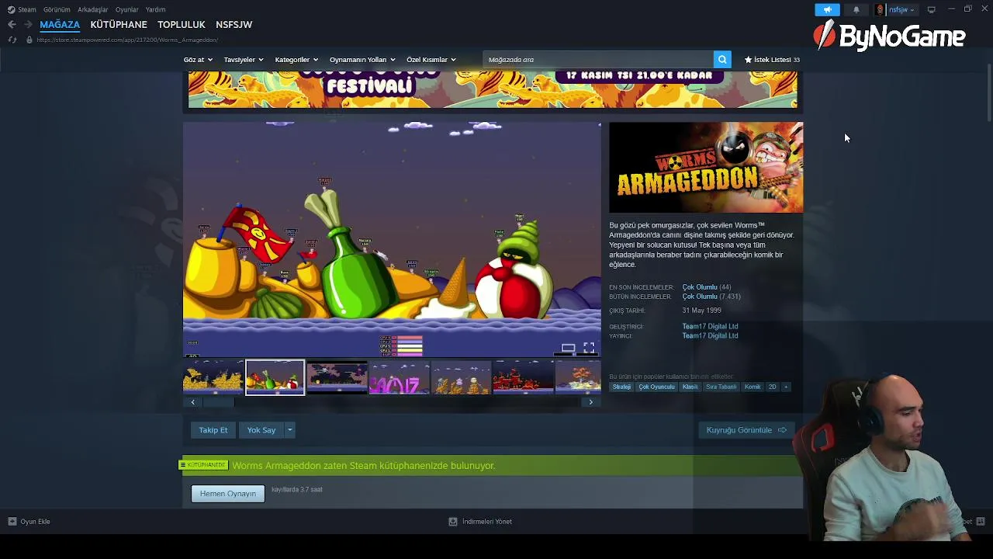Open the arrow dropdown beside Yok Say
The width and height of the screenshot is (993, 559).
[x=289, y=430]
